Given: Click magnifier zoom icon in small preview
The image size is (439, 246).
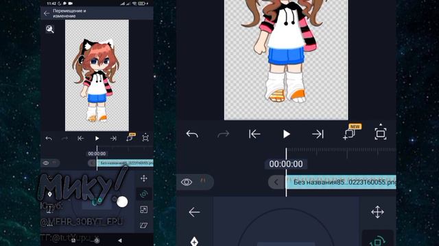Looking at the screenshot, I should 50,29.
